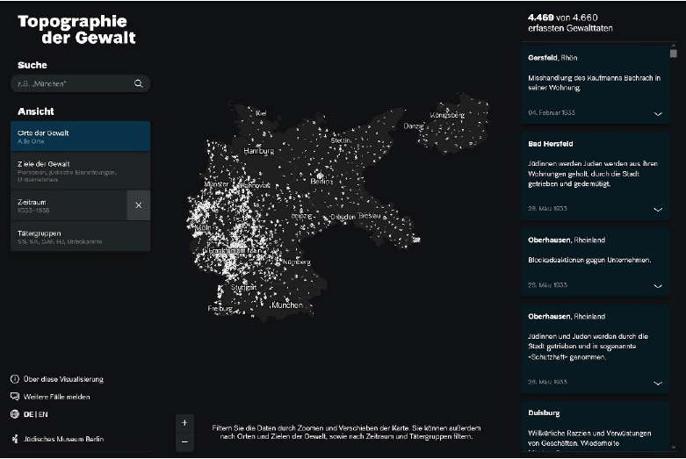Image resolution: width=686 pixels, height=459 pixels.
Task: Open the Tätergruppen filter
Action: [x=80, y=236]
